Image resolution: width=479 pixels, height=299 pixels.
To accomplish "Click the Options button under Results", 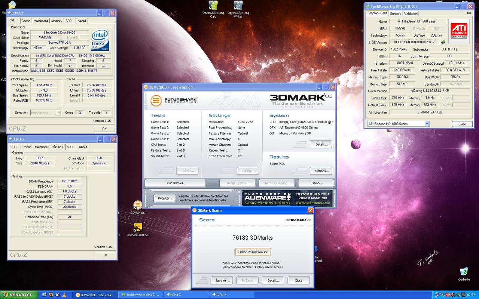I will [x=321, y=171].
